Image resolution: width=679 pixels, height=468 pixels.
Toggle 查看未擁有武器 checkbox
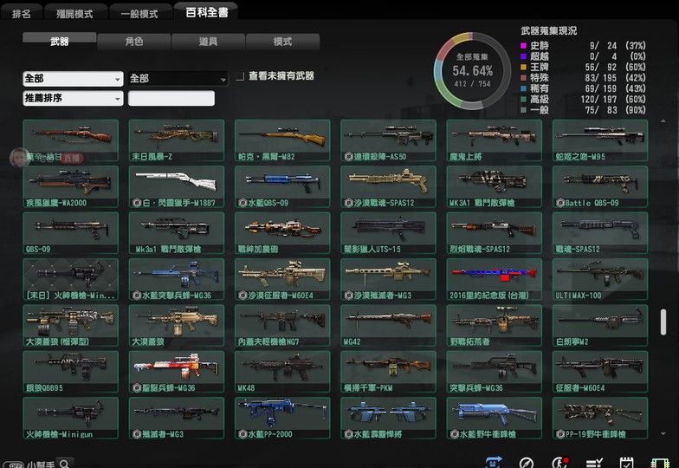pyautogui.click(x=240, y=76)
